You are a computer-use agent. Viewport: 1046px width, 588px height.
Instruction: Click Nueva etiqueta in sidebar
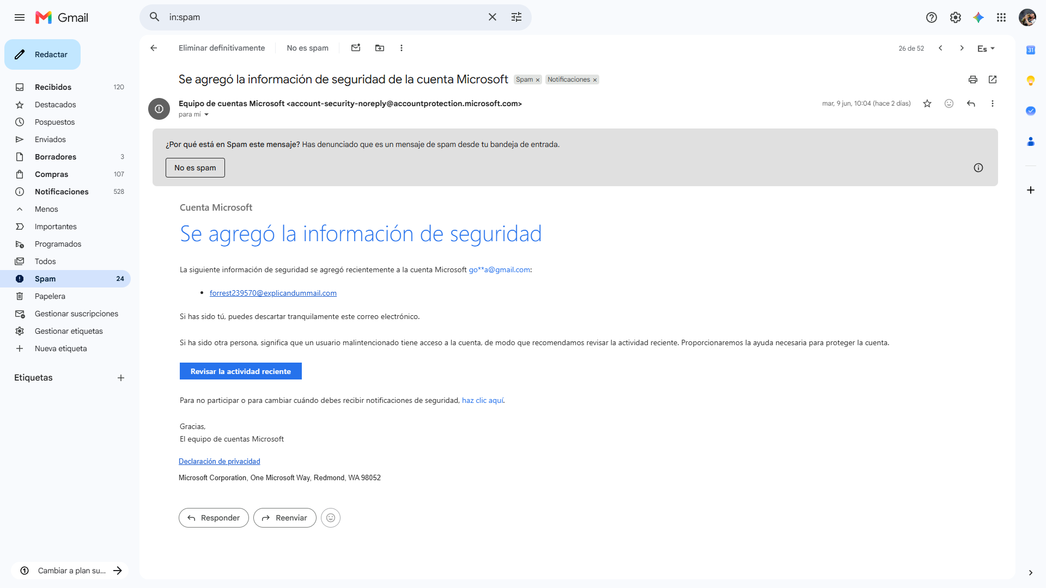[65, 348]
